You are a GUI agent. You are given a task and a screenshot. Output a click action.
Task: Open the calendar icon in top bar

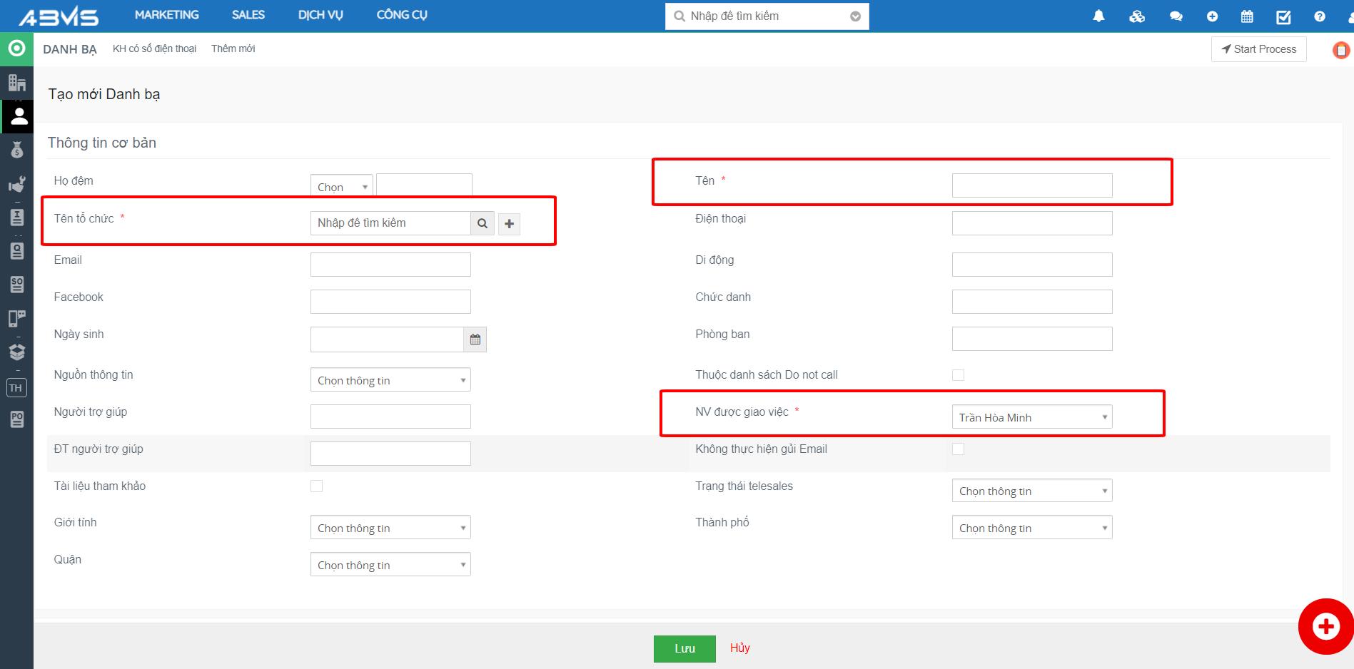coord(1247,16)
